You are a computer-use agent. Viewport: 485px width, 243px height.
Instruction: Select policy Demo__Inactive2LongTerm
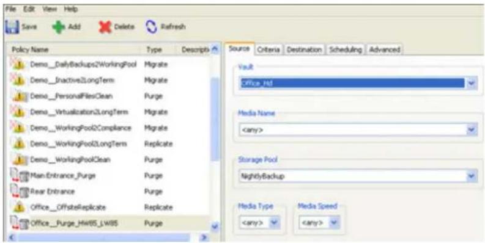(x=72, y=81)
